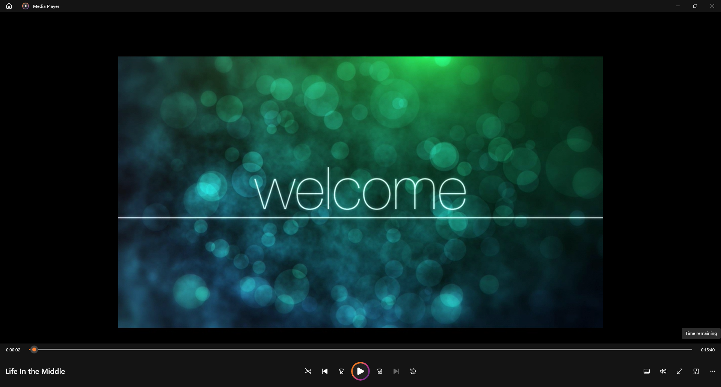This screenshot has width=721, height=387.
Task: Enter full screen mode
Action: tap(680, 371)
